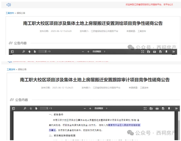Open the search tool in the upper PDF toolbar

[x=24, y=52]
